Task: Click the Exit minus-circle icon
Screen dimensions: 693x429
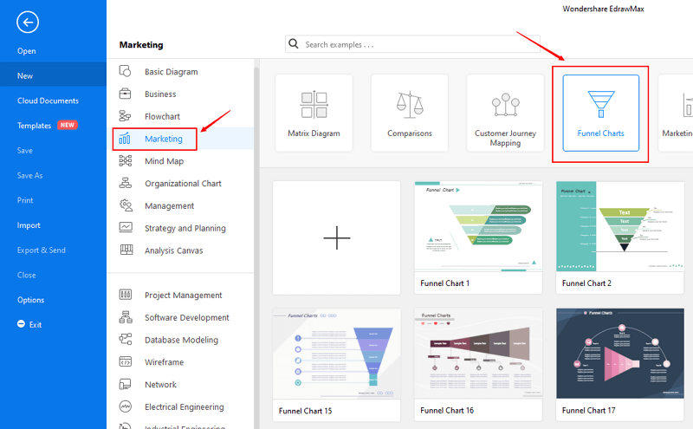Action: coord(21,324)
